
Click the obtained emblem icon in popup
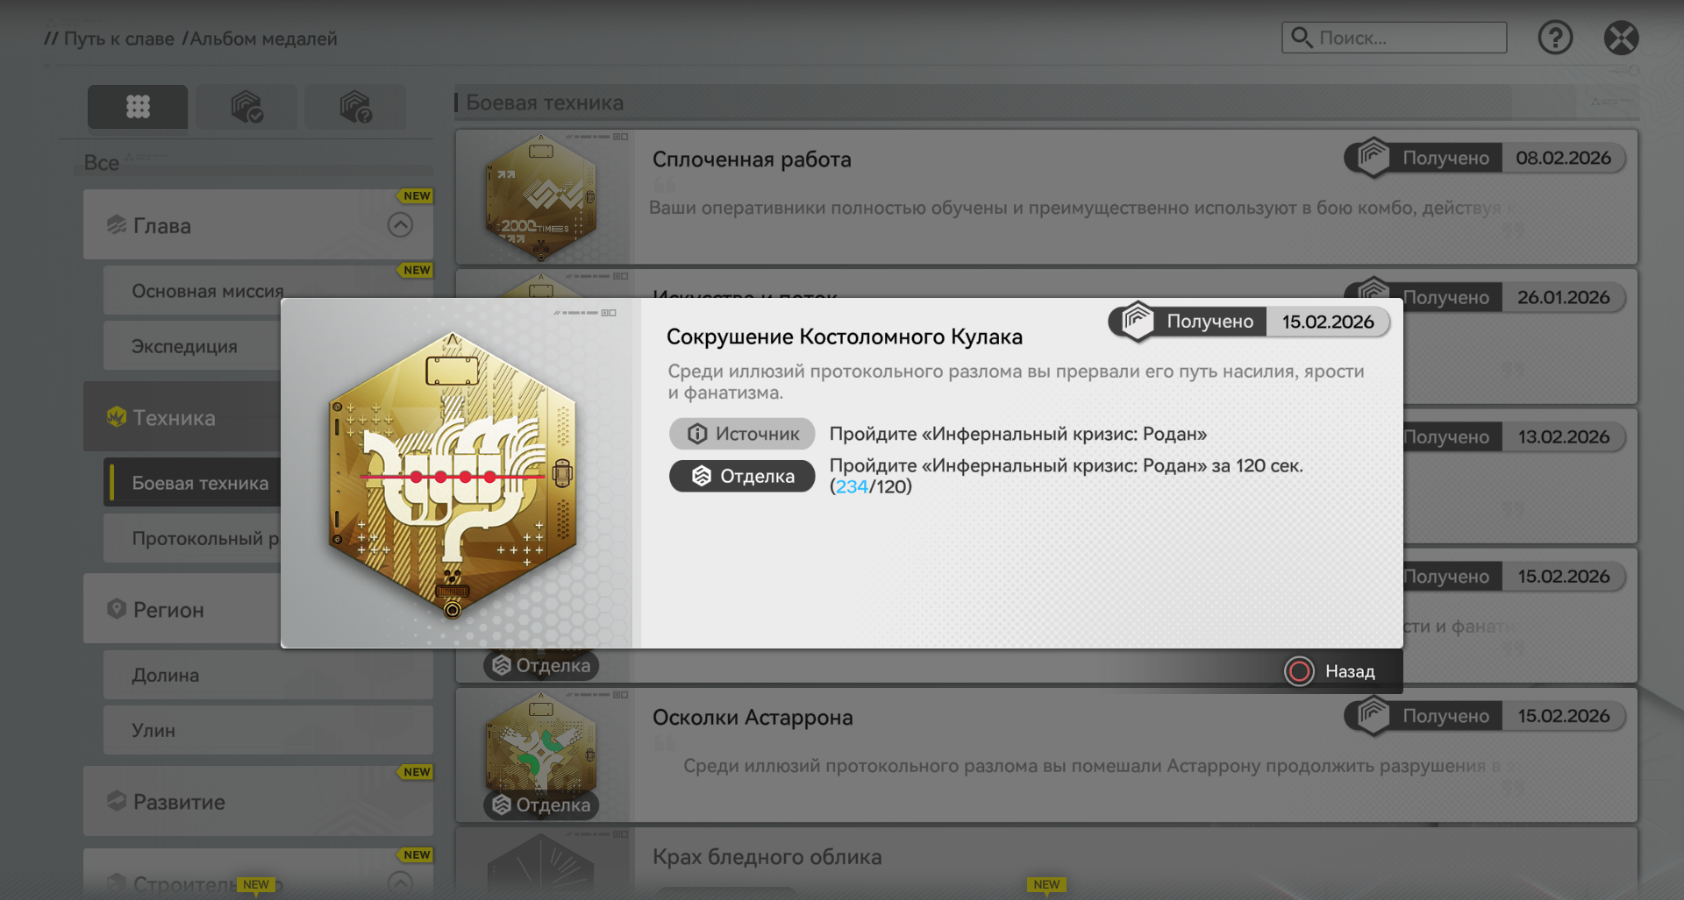1138,322
